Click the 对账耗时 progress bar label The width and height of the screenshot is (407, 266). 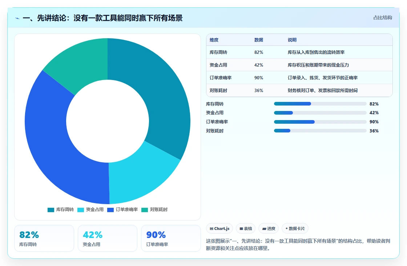pos(215,131)
